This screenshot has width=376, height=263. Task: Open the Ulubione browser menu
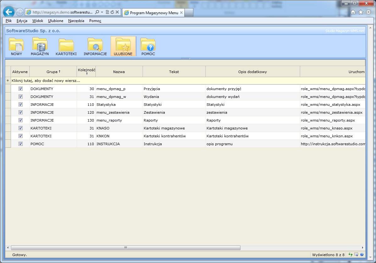click(56, 21)
